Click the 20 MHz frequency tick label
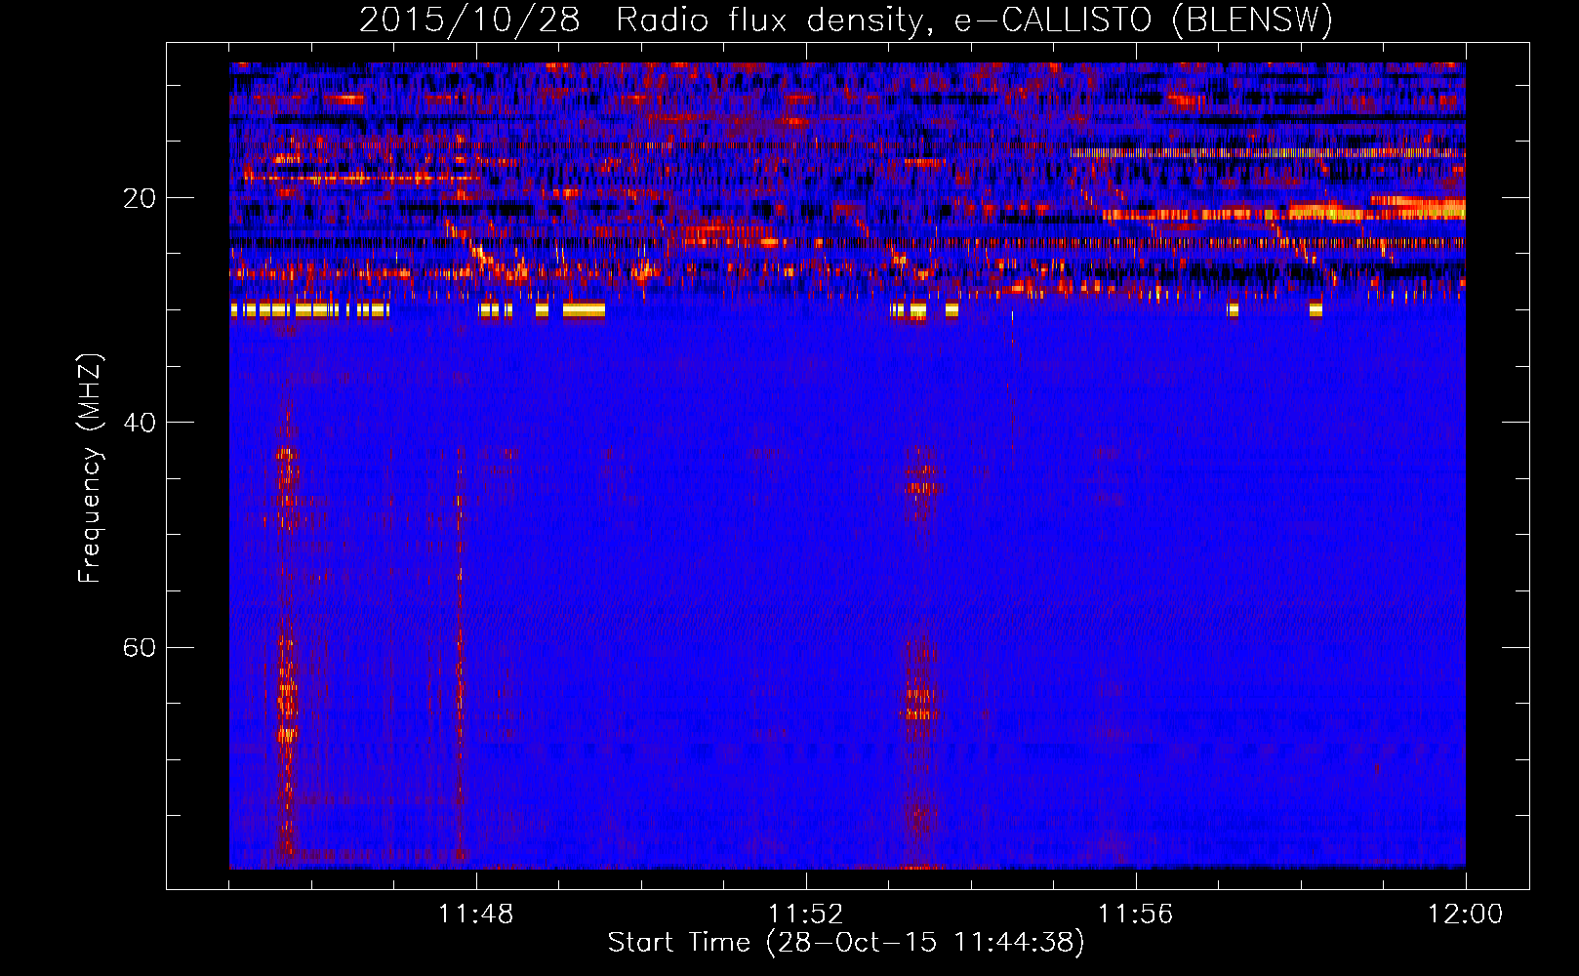This screenshot has width=1579, height=976. [x=140, y=198]
